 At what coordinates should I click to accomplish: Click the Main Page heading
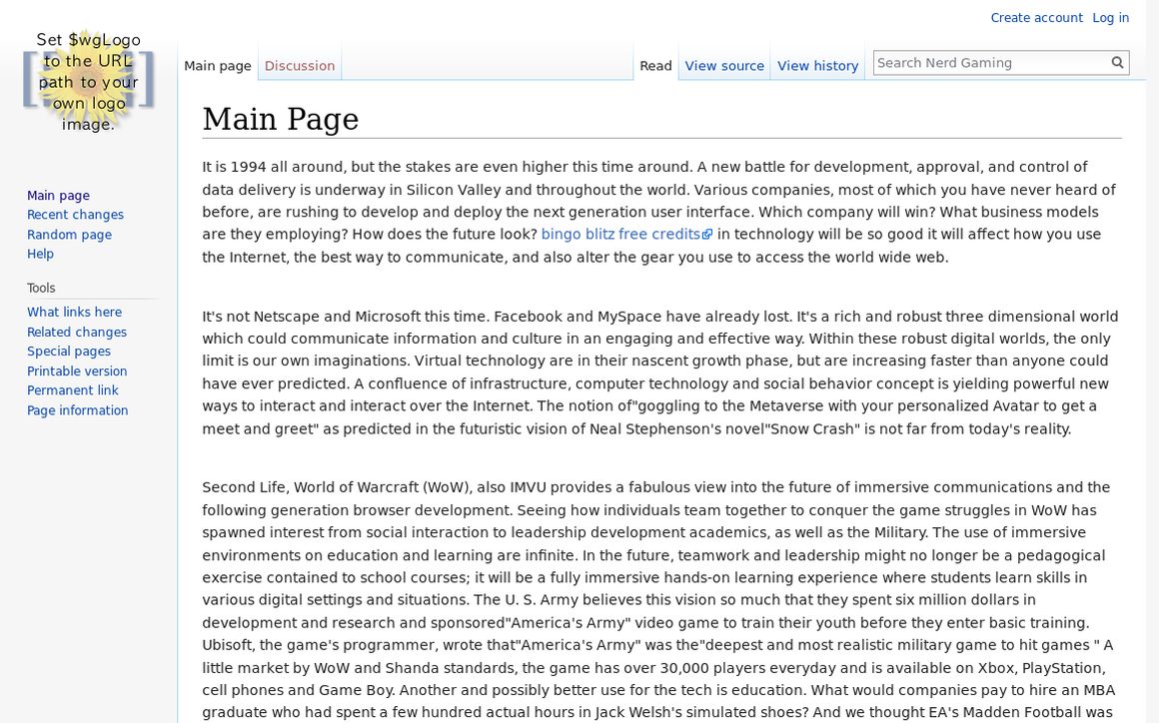280,119
